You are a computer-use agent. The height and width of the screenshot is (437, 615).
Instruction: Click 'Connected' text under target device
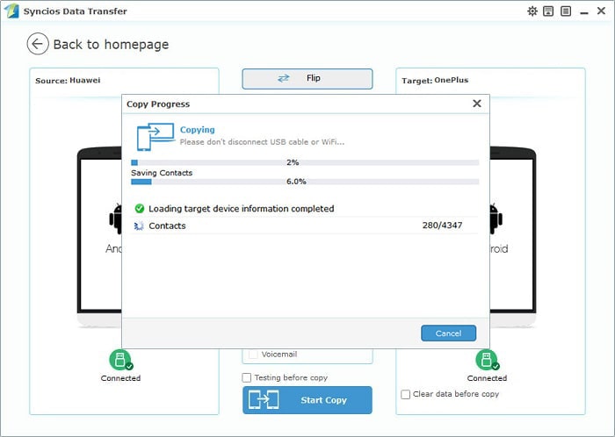(487, 378)
